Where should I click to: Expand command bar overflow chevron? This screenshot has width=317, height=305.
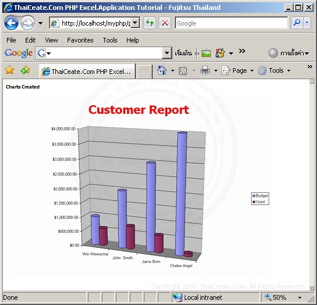click(x=310, y=67)
